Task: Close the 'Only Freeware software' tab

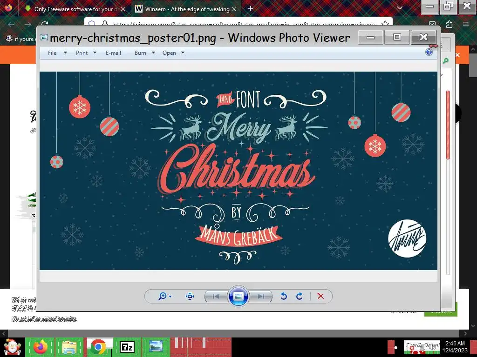Action: [x=123, y=9]
